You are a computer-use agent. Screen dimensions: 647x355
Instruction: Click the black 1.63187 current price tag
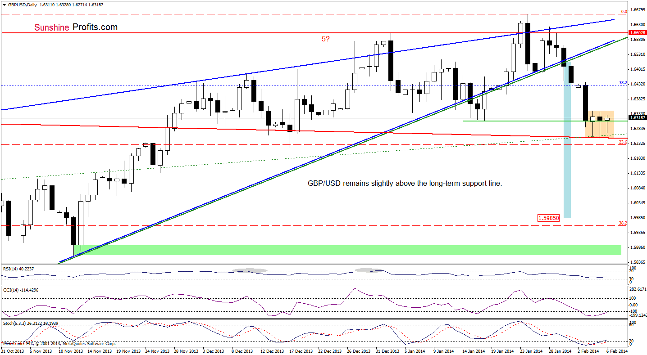tap(637, 118)
